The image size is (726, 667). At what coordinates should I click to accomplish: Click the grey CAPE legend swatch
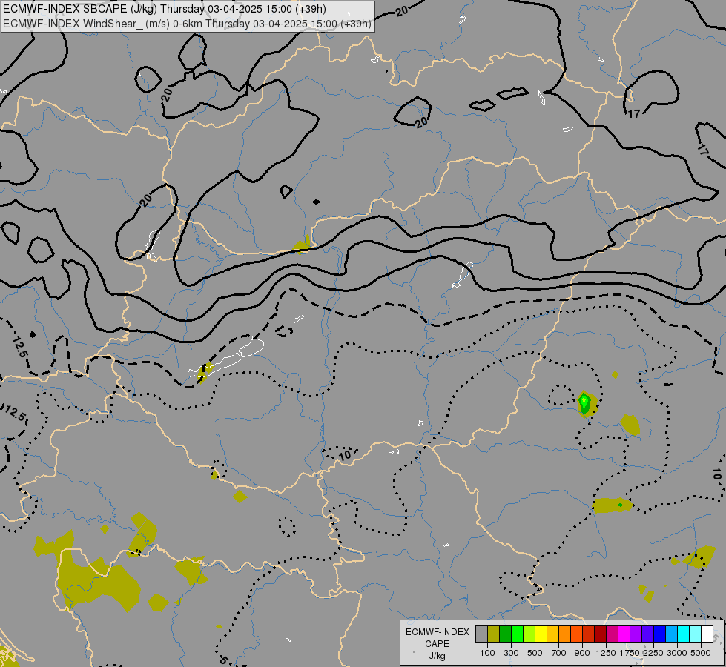(x=481, y=634)
